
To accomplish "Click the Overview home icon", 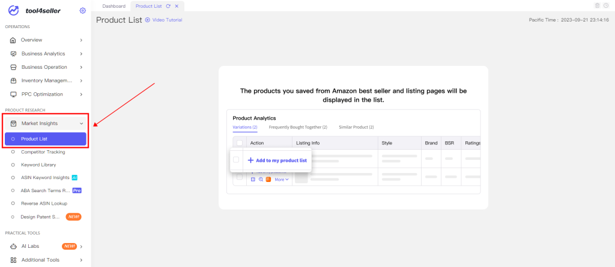I will (13, 40).
